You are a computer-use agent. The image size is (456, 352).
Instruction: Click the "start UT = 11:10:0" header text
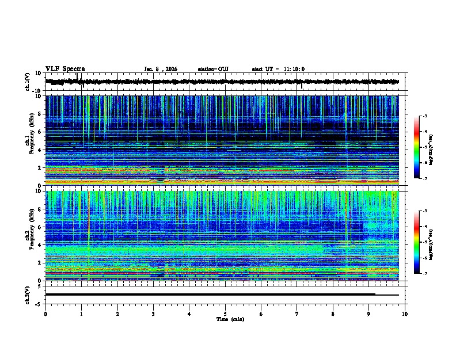(278, 69)
